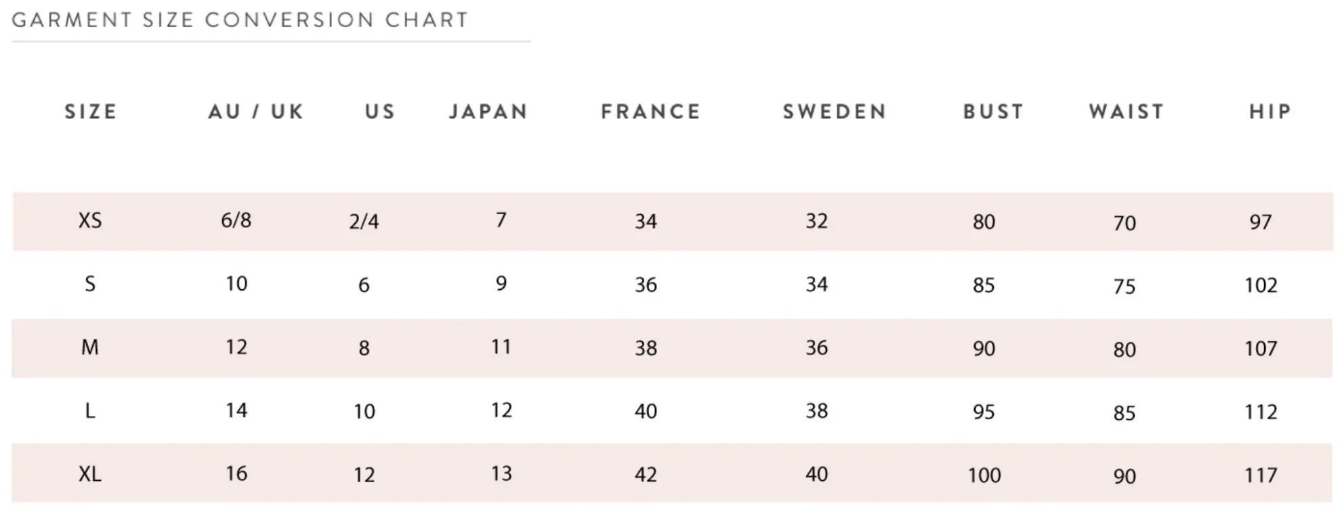Click the JAPAN column header

tap(488, 112)
